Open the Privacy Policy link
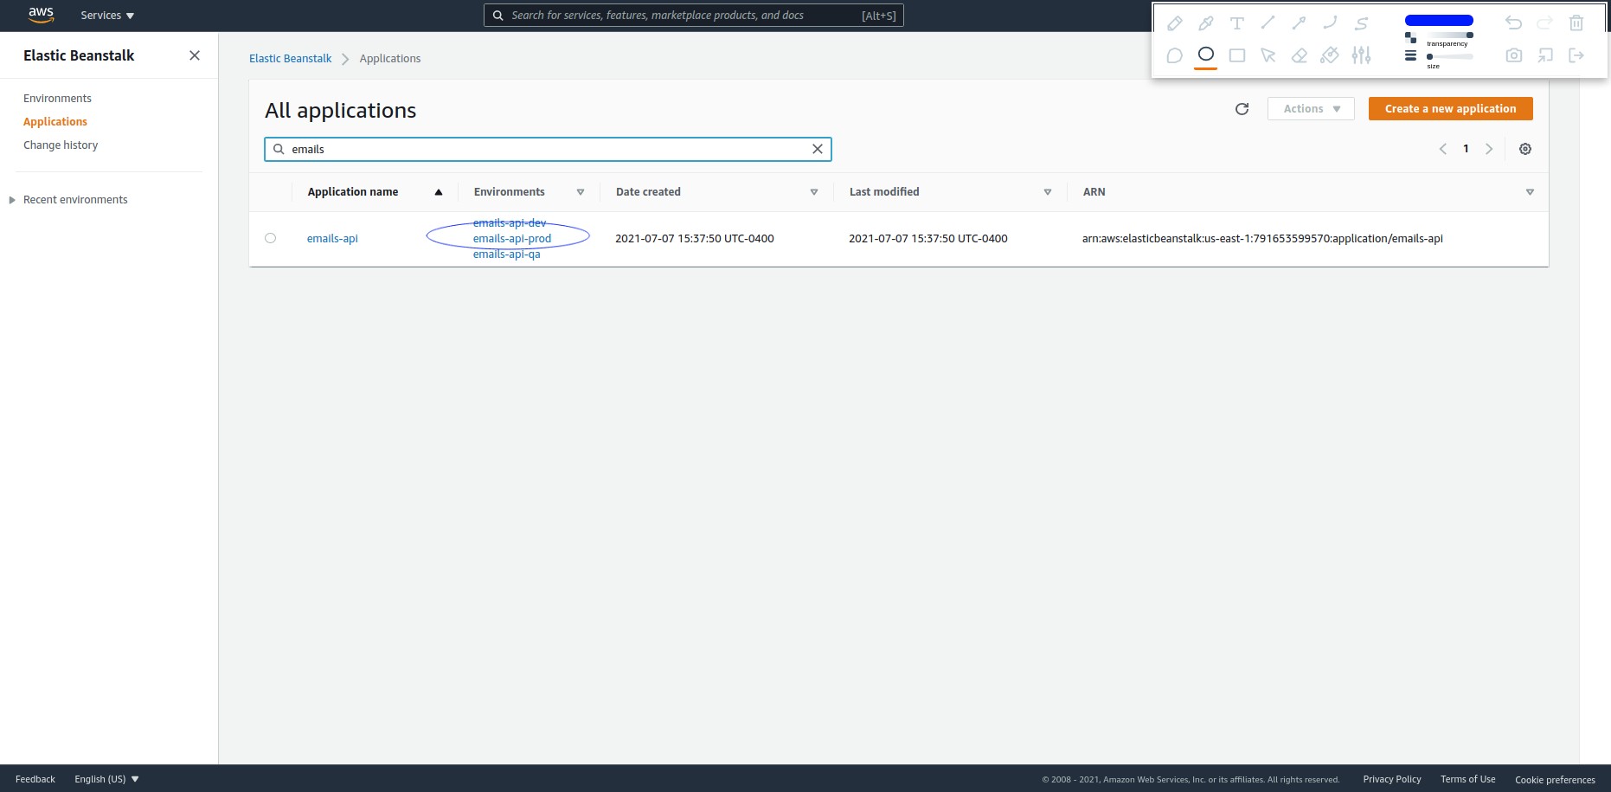 tap(1392, 779)
